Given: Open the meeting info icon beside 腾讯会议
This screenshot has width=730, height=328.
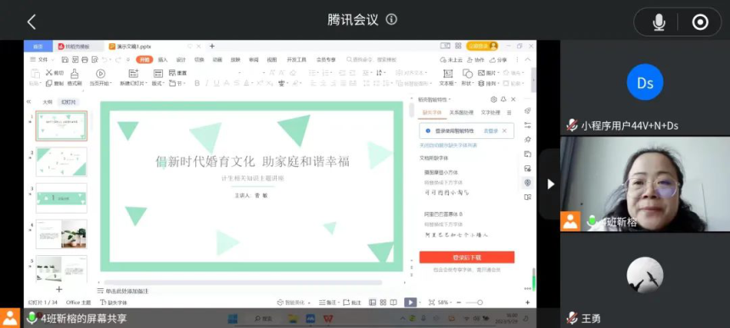Looking at the screenshot, I should click(x=391, y=19).
